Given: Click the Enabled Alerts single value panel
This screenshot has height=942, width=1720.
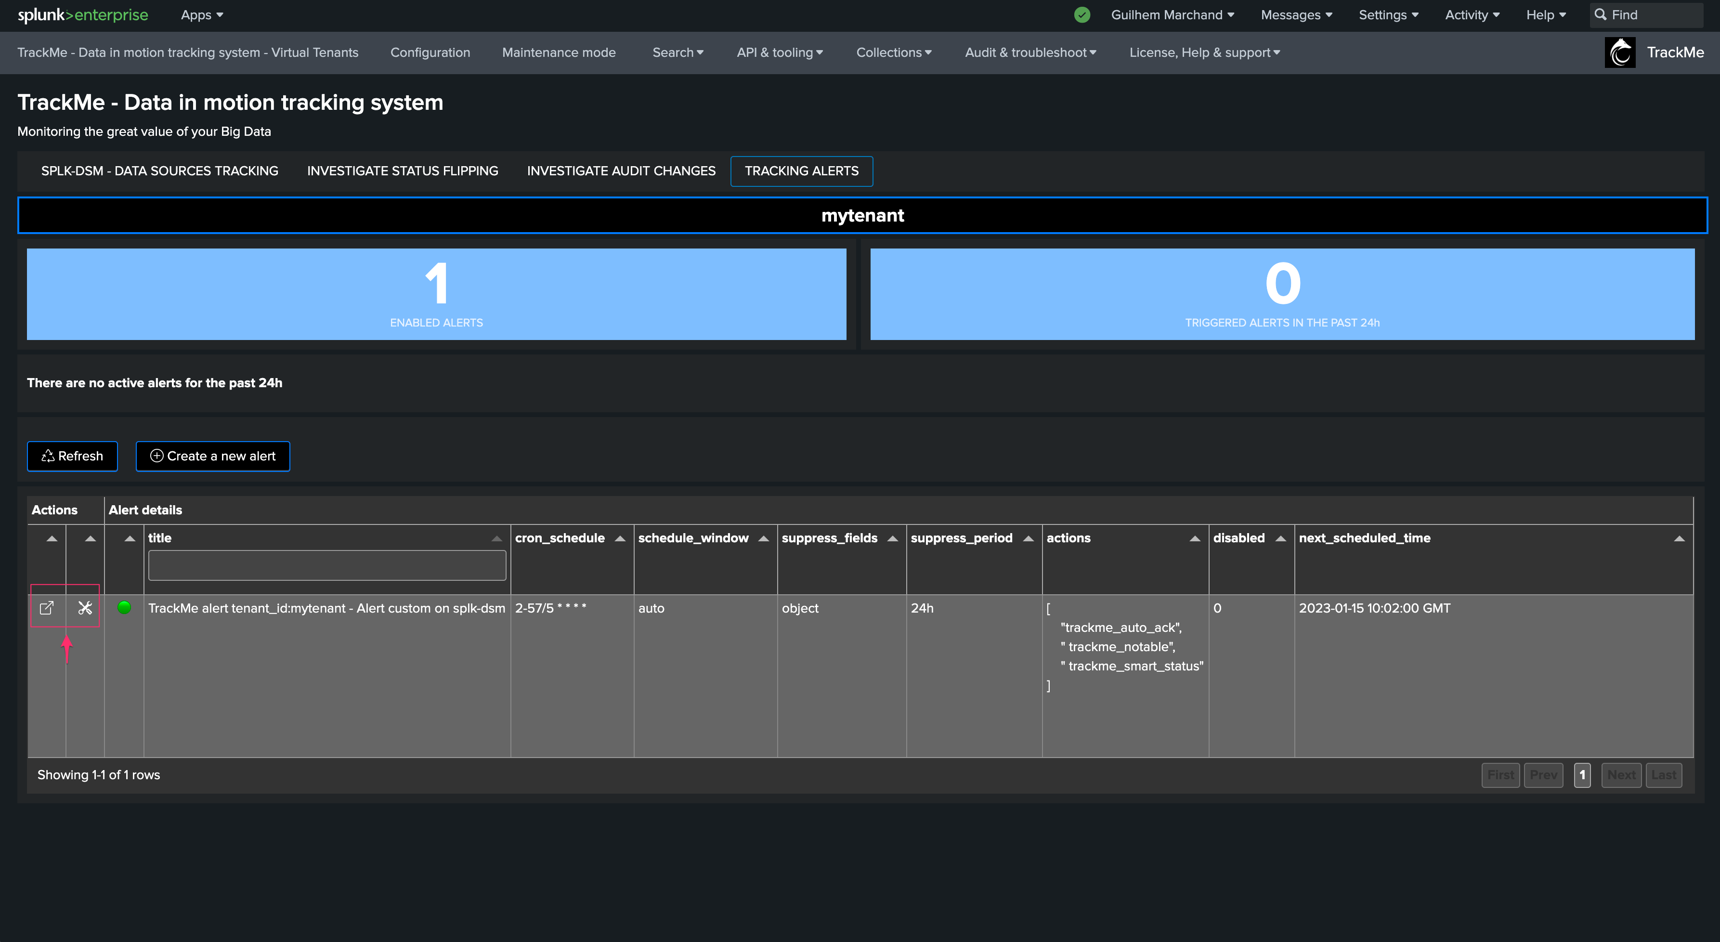Looking at the screenshot, I should (437, 294).
